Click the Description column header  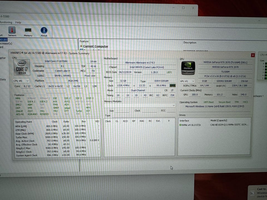pos(190,42)
